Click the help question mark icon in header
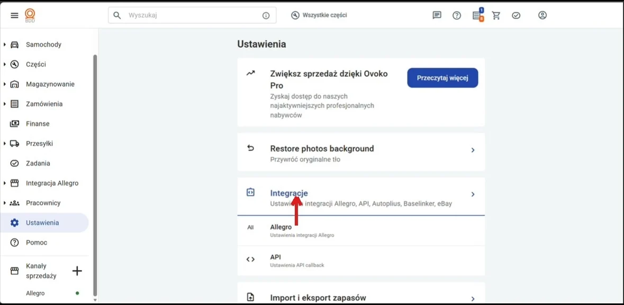Screen dimensions: 624x305 point(456,15)
